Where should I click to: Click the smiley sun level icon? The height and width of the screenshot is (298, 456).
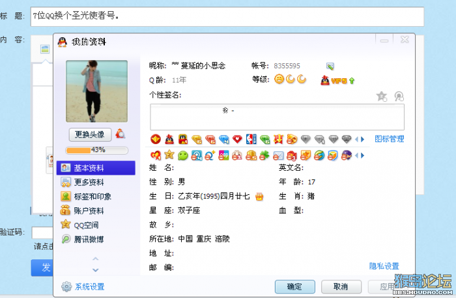point(279,79)
